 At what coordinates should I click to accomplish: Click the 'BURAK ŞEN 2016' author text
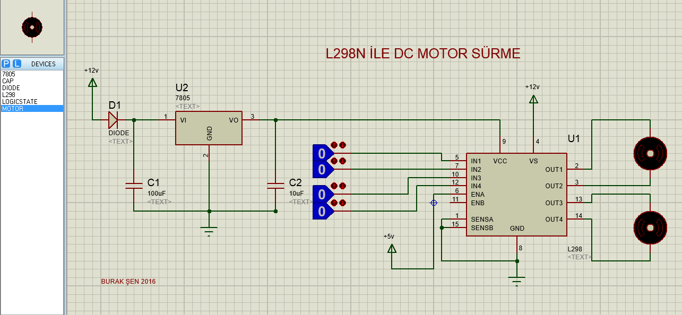pyautogui.click(x=128, y=282)
